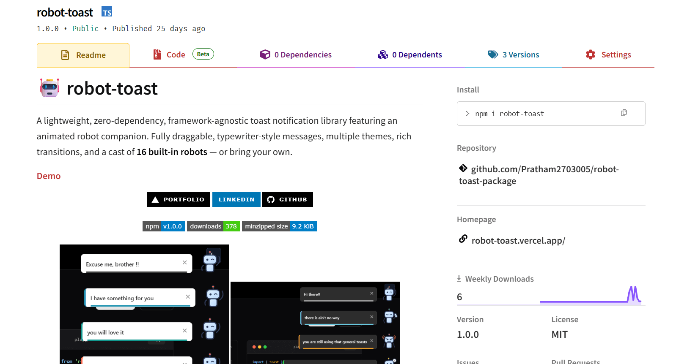Click the weekly download count "6"
Viewport: 687px width, 364px height.
point(459,297)
